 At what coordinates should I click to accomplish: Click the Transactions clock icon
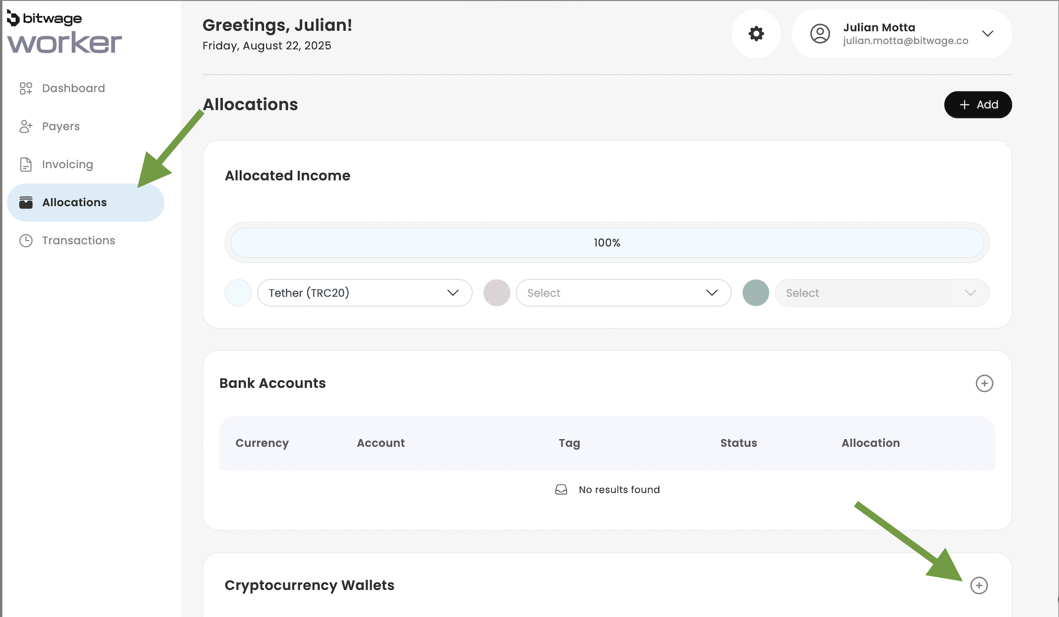pos(26,241)
